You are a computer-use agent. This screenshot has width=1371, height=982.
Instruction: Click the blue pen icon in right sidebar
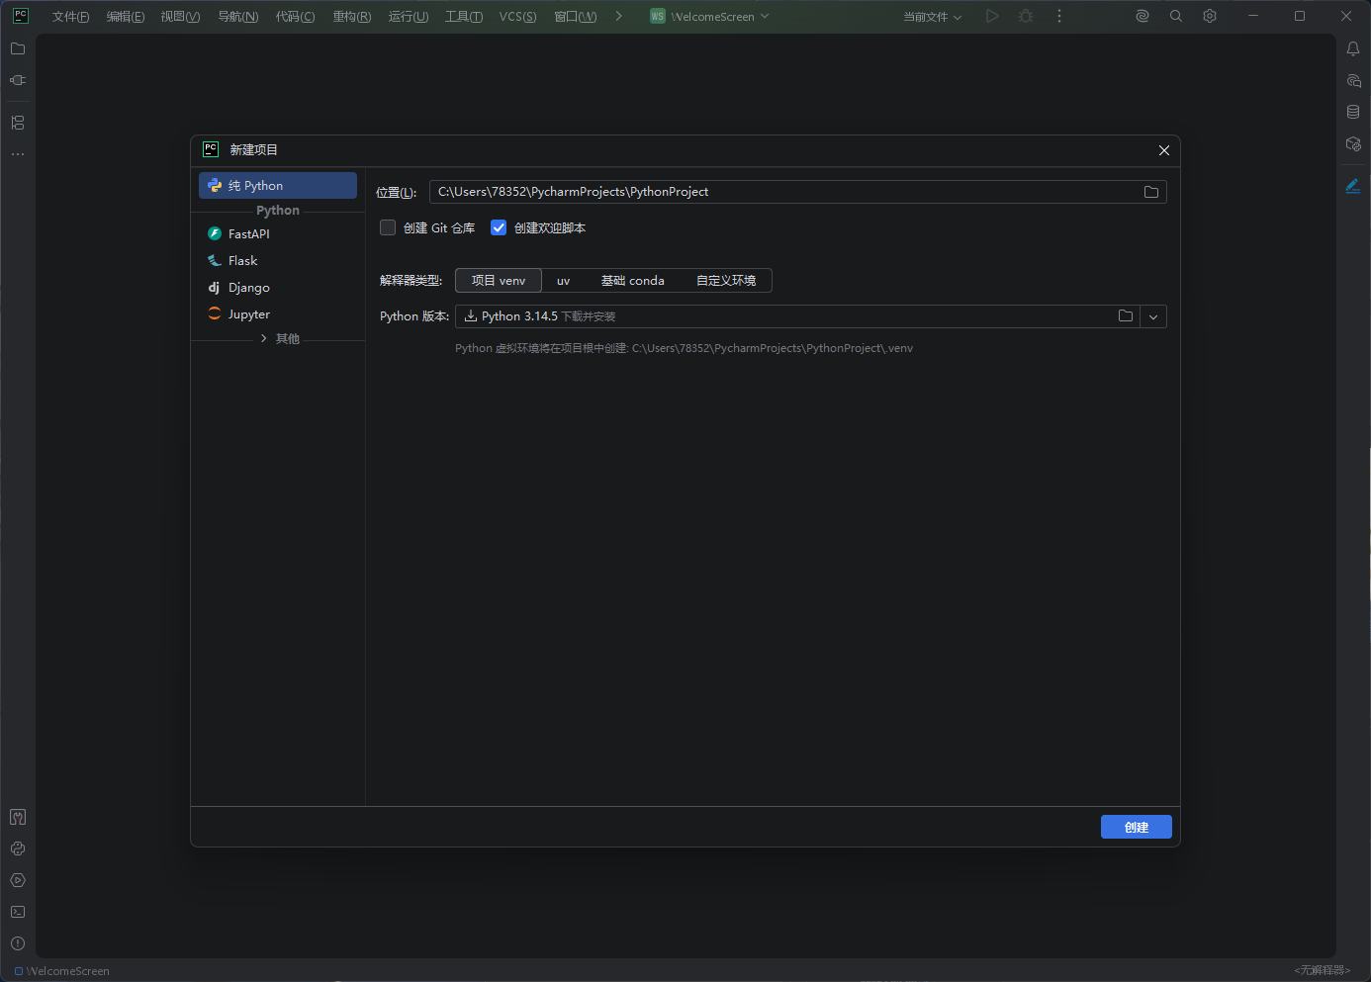[1353, 186]
